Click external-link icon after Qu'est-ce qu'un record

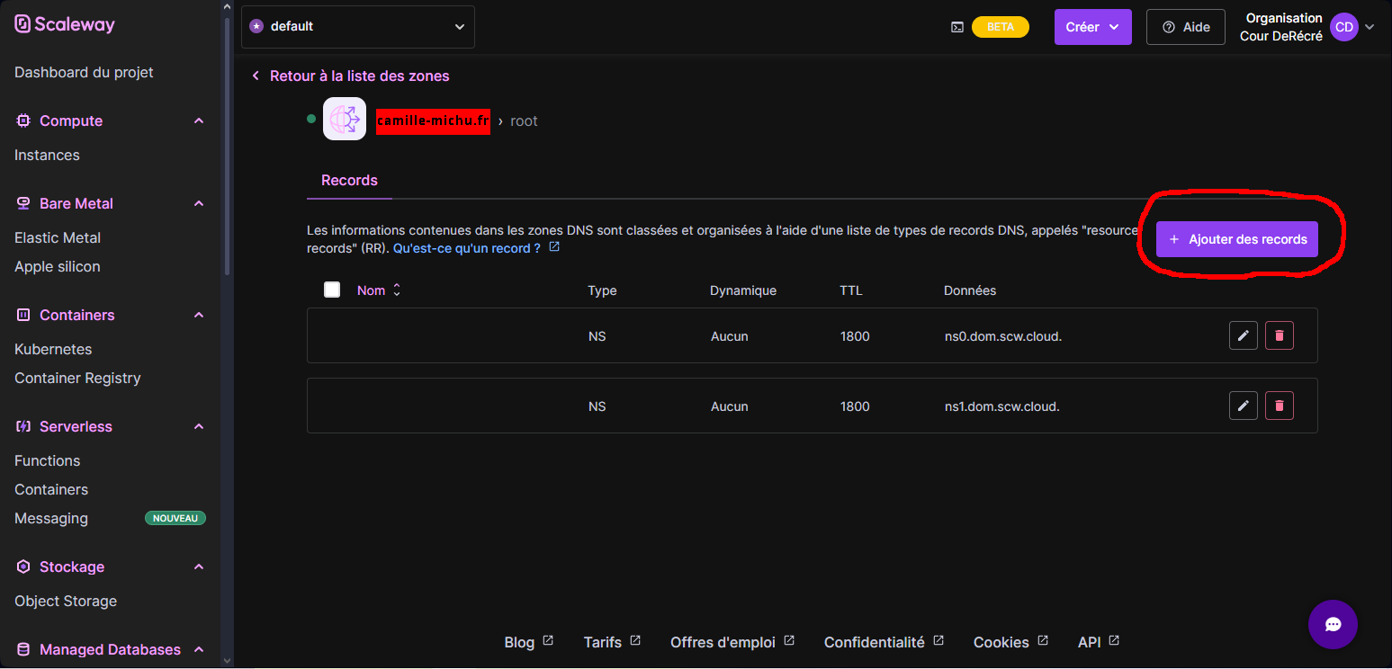[554, 247]
